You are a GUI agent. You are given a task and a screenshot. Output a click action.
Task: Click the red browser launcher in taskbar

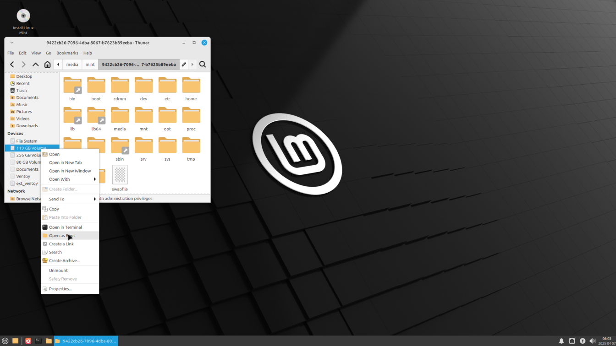pyautogui.click(x=28, y=341)
